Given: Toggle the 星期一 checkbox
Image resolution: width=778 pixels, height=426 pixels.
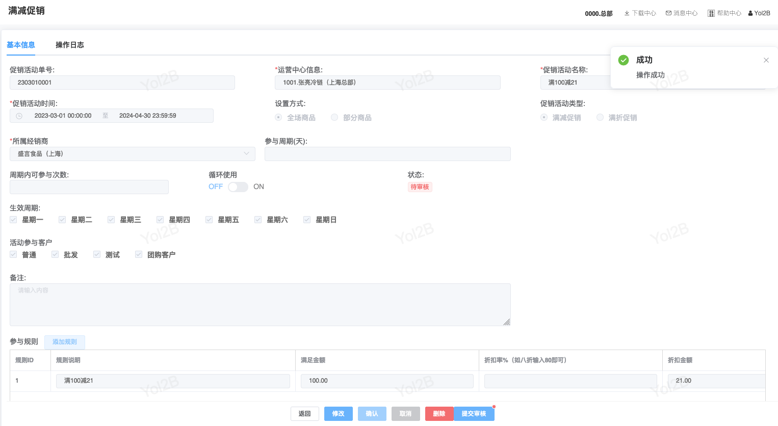Looking at the screenshot, I should coord(13,220).
